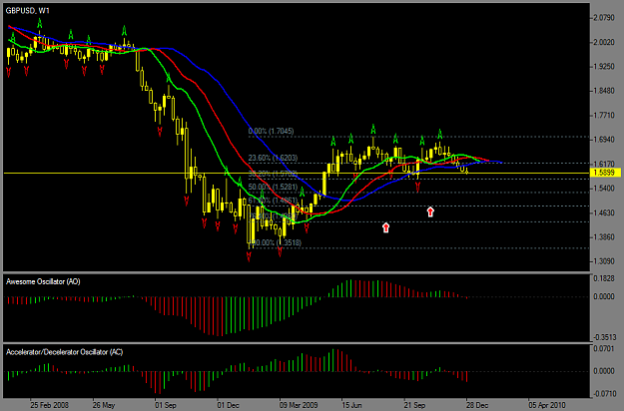Select the Accelerator/Decelerator Oscillator (AC) label
Image resolution: width=624 pixels, height=411 pixels.
pyautogui.click(x=65, y=352)
